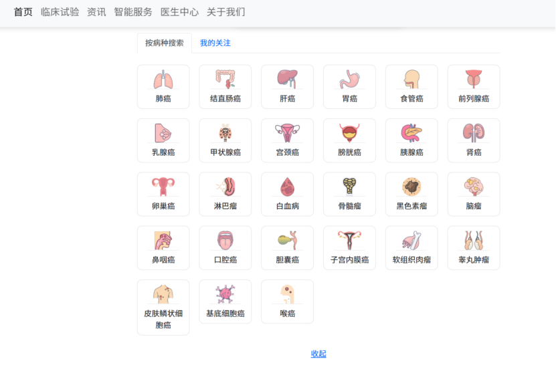Image resolution: width=556 pixels, height=371 pixels.
Task: Select the thyroid cancer (甲状腺癌) icon
Action: pyautogui.click(x=225, y=133)
